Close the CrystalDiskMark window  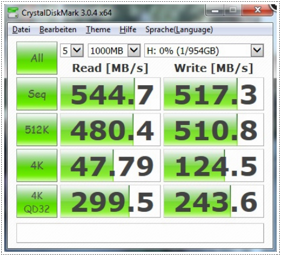point(257,10)
